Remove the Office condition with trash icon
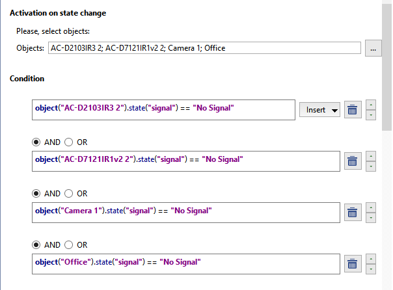 (352, 264)
